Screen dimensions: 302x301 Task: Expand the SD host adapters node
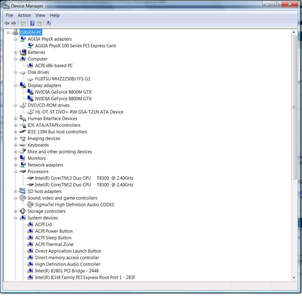(15, 191)
